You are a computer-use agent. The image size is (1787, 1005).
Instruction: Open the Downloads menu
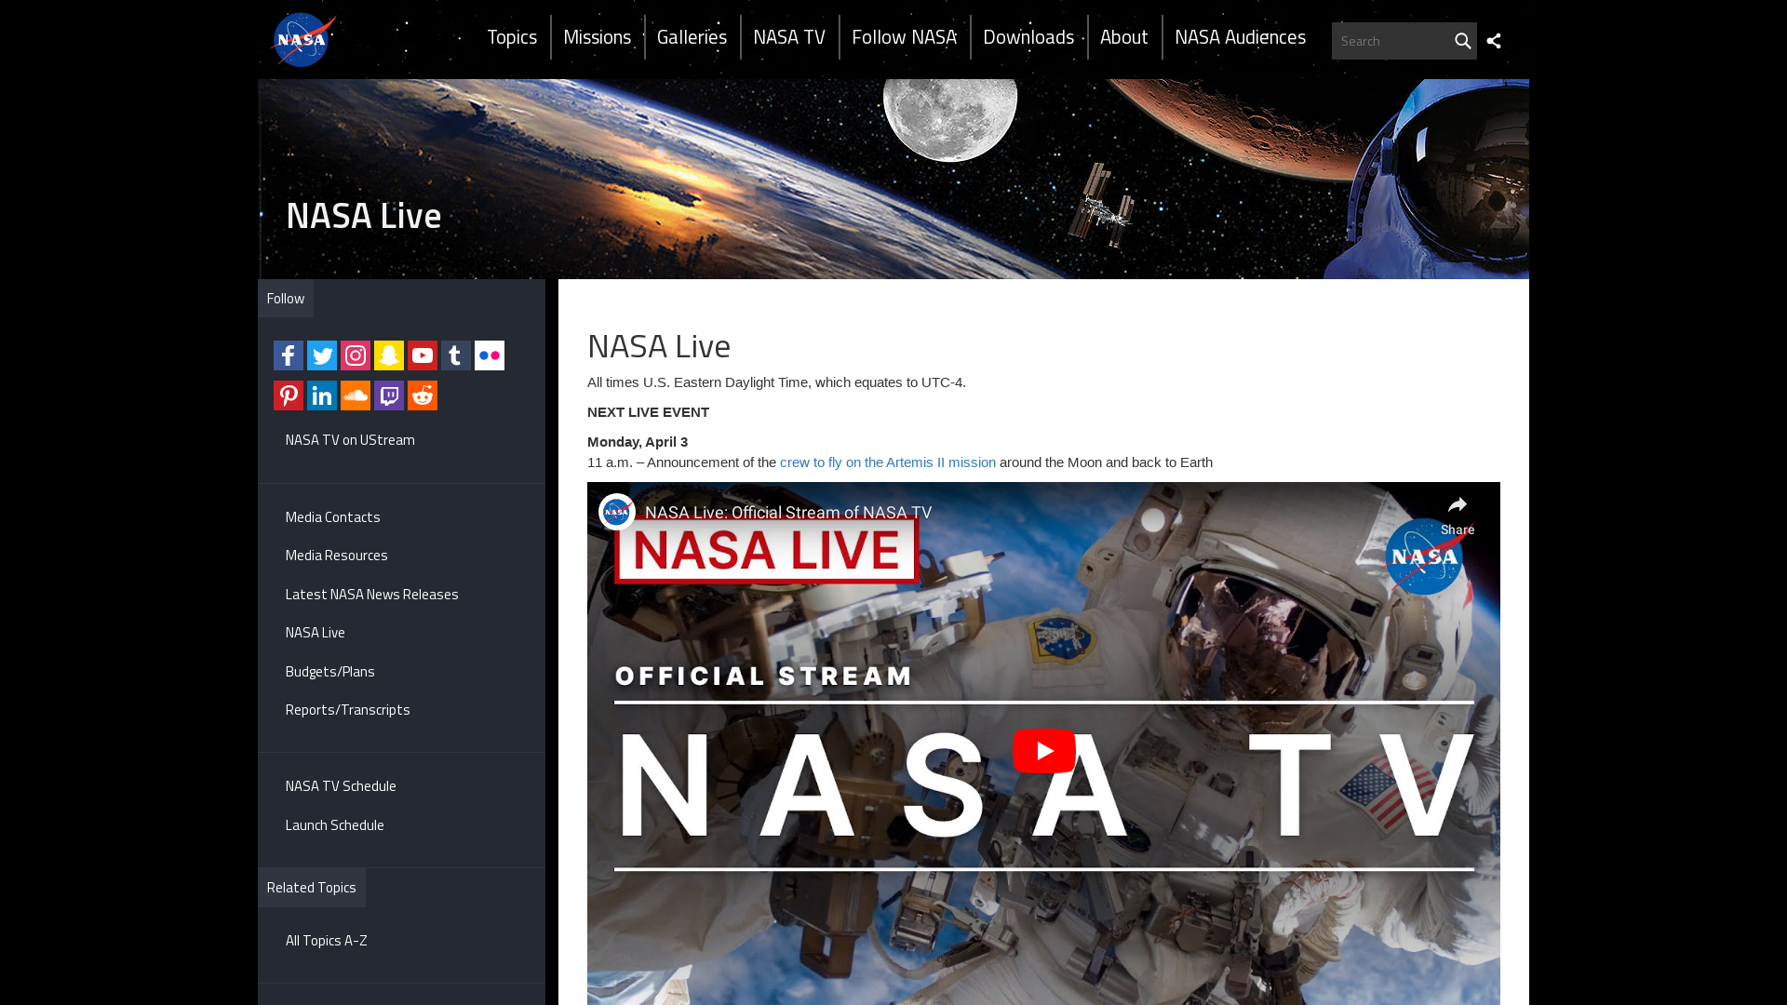pos(1028,37)
